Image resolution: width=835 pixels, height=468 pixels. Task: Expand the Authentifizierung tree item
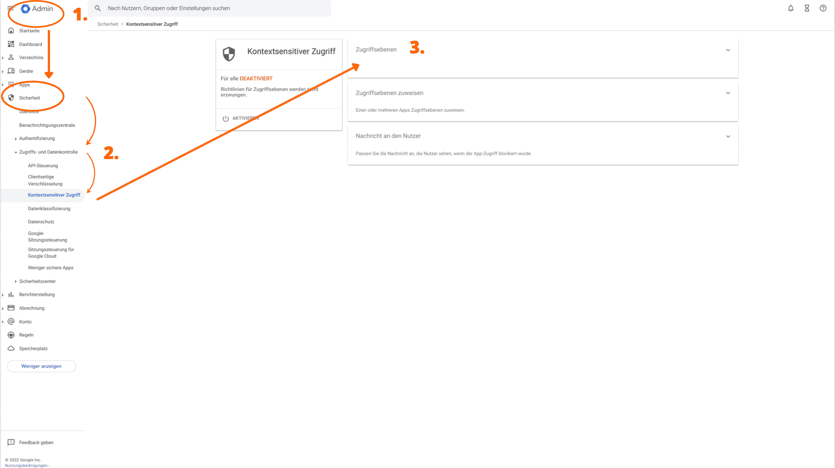pyautogui.click(x=16, y=139)
